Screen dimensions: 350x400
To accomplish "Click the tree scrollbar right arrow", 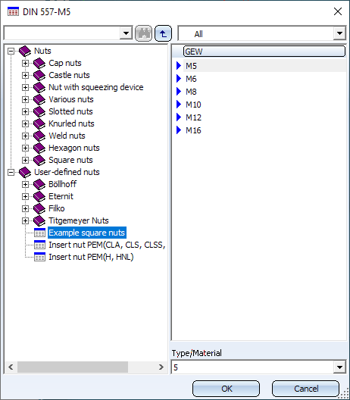I will (x=161, y=367).
